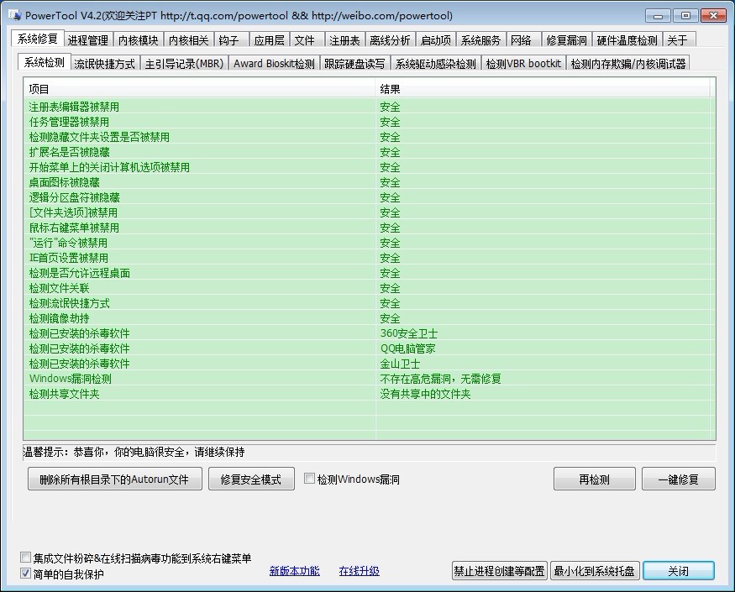
Task: Click the 再检测 button
Action: click(594, 479)
